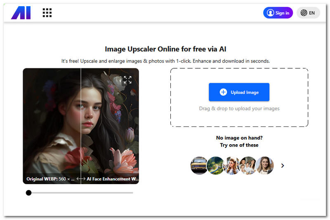Open the apps grid menu
330x220 pixels.
[x=47, y=13]
